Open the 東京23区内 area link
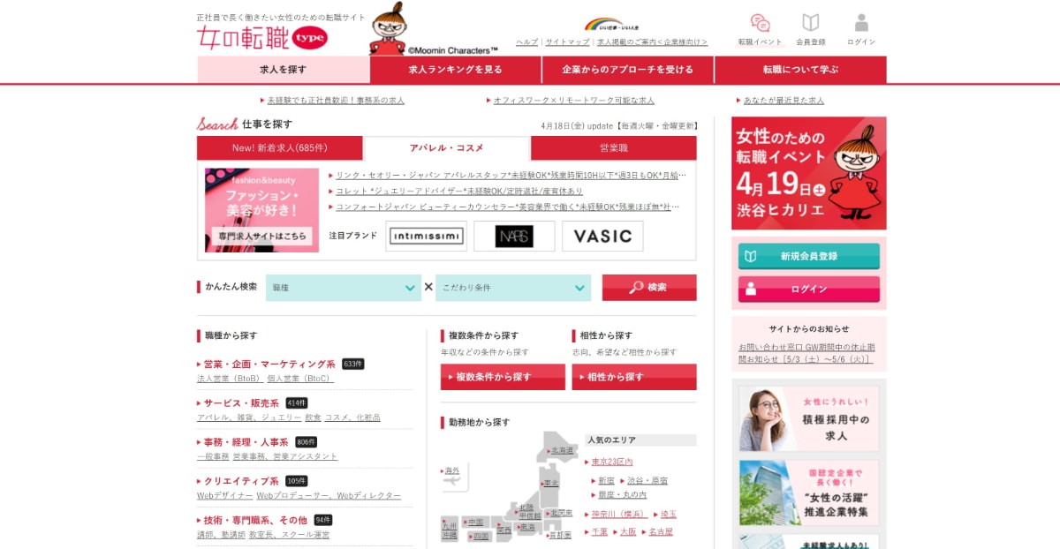 tap(615, 462)
